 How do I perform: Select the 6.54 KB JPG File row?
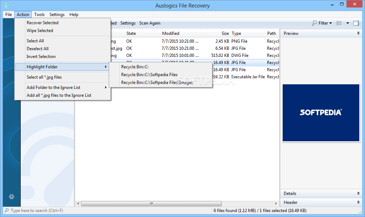point(195,48)
